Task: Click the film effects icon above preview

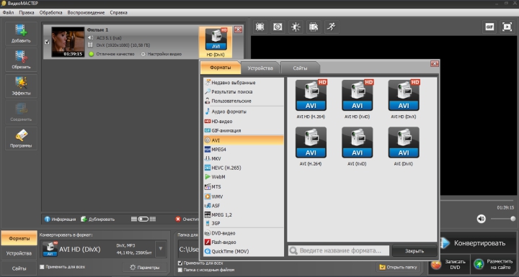Action: click(314, 27)
